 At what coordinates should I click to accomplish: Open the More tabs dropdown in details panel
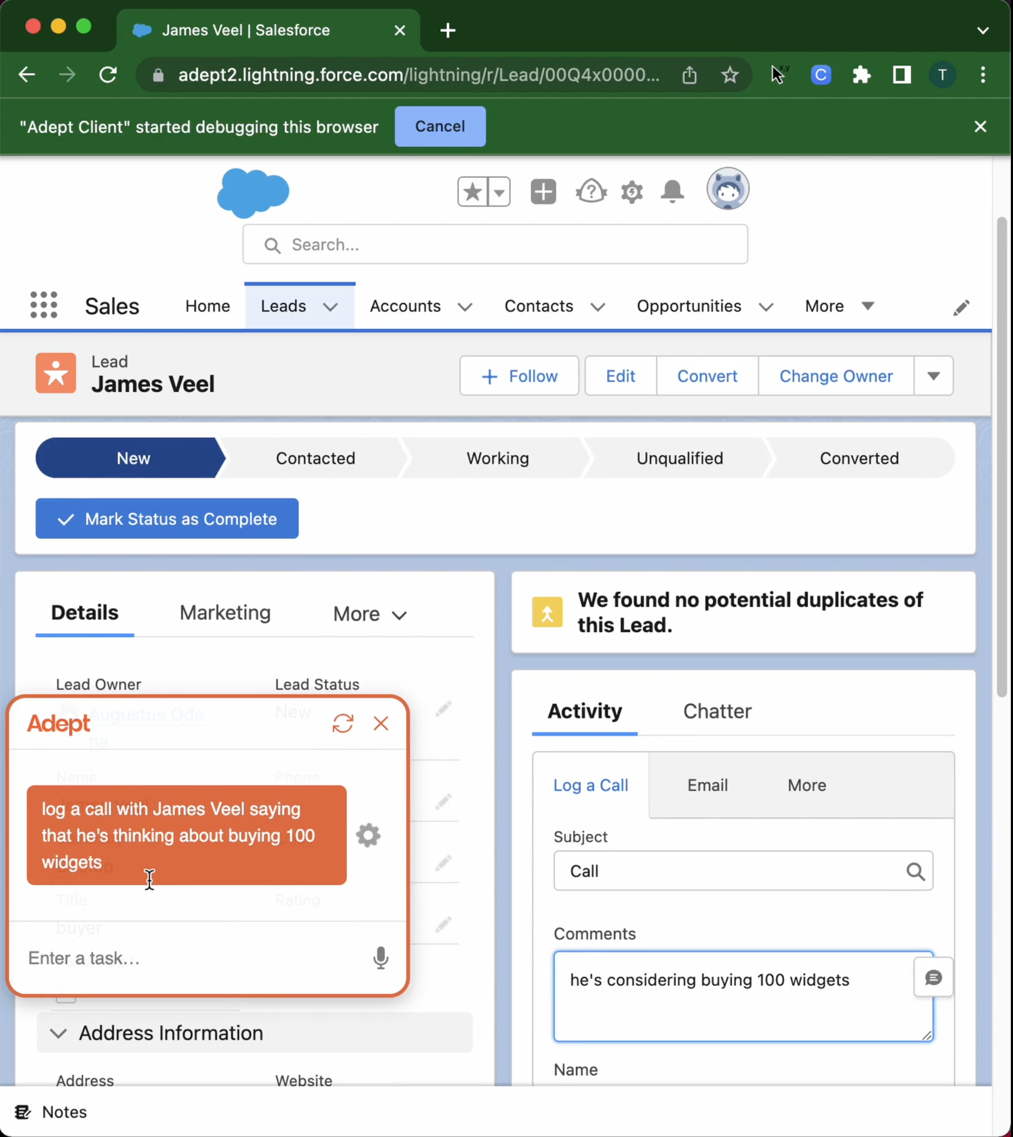coord(370,614)
